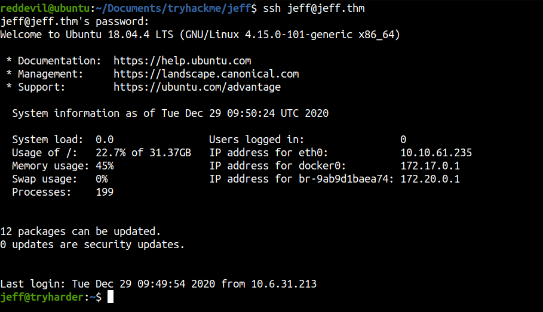
Task: Click the terminal cursor block at prompt
Action: (x=111, y=296)
